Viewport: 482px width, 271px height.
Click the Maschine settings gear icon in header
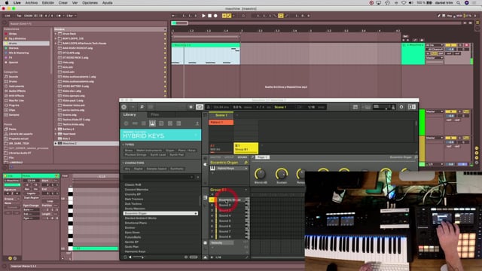coord(401,107)
